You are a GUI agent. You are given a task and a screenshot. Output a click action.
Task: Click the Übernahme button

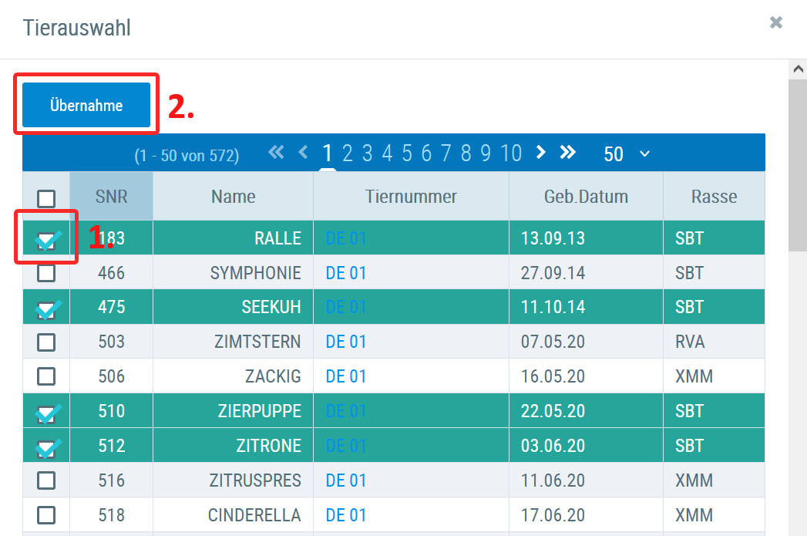86,106
